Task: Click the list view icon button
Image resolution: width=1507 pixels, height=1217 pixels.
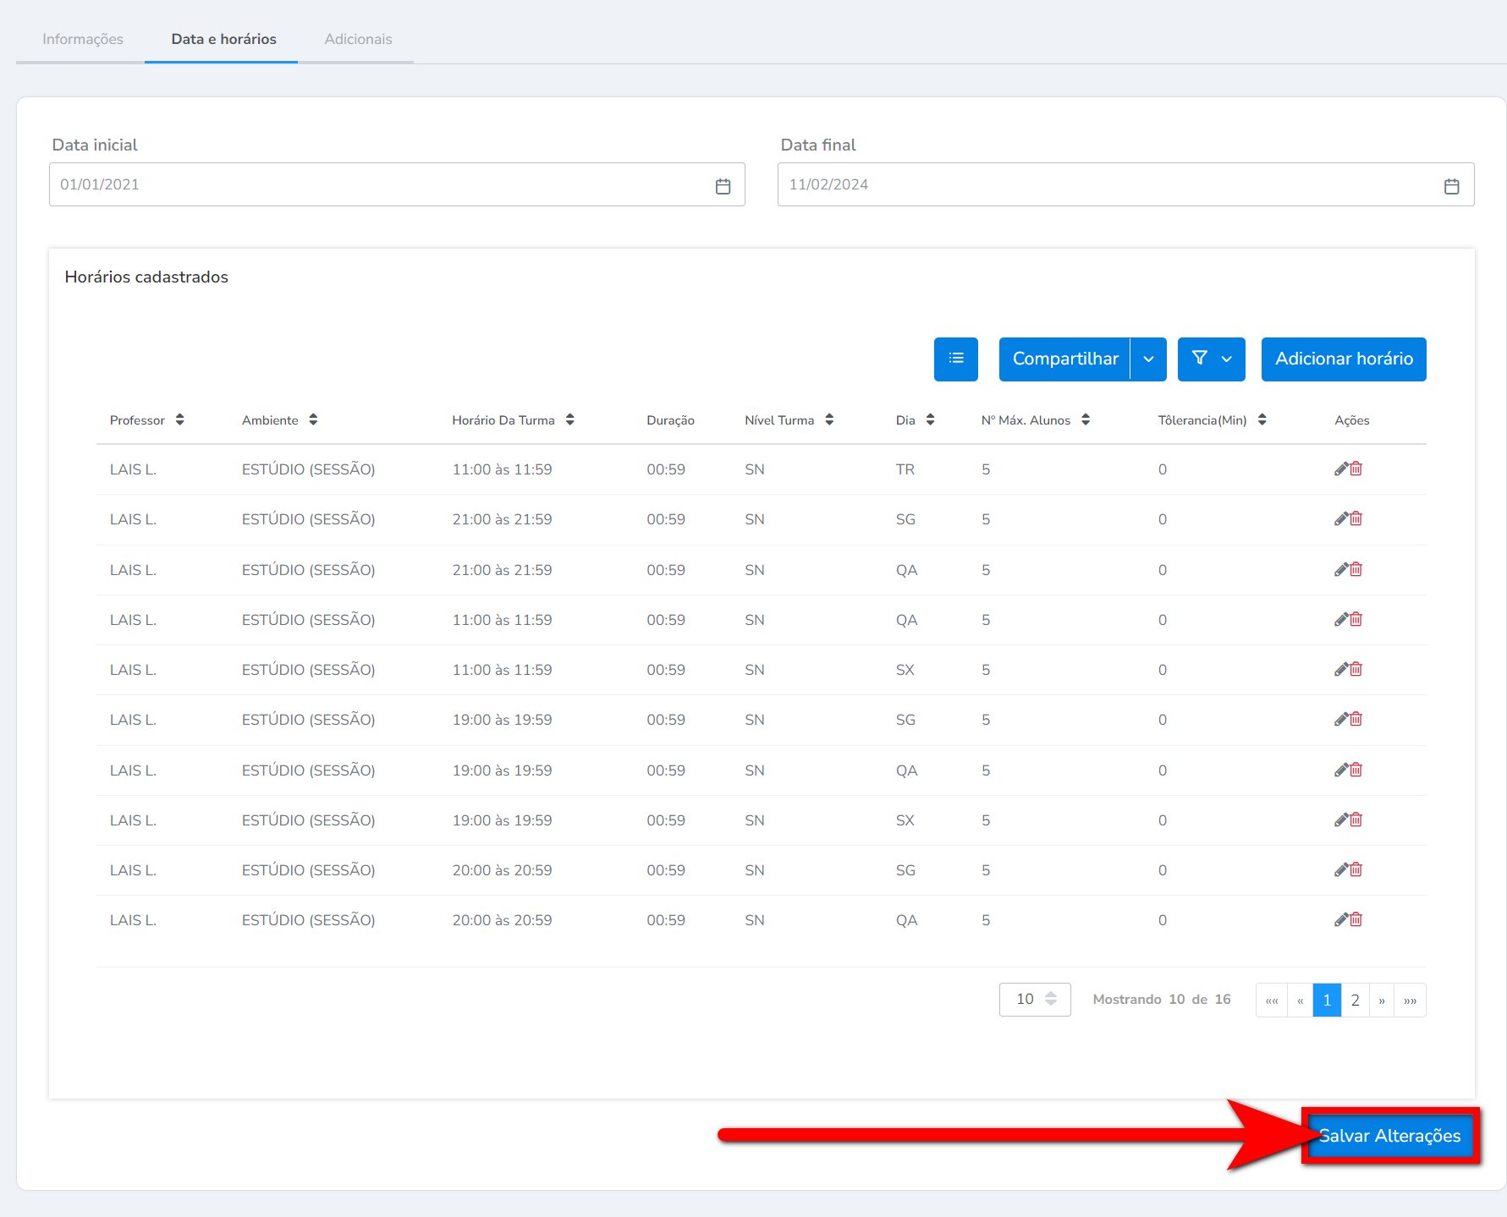Action: (x=955, y=359)
